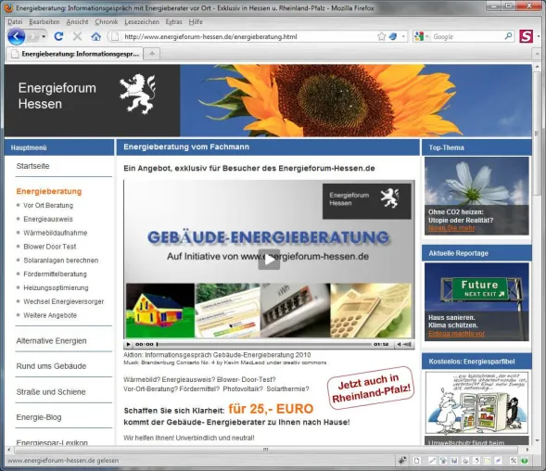
Task: Open the Ansicht menu
Action: [x=77, y=22]
